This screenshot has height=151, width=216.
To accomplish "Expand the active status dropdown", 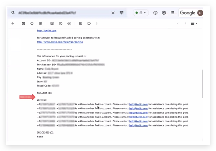I will click(x=141, y=13).
